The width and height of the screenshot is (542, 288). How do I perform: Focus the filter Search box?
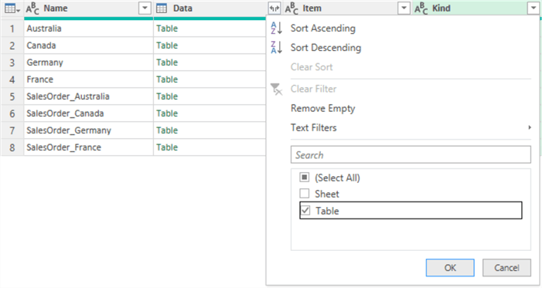tap(411, 154)
